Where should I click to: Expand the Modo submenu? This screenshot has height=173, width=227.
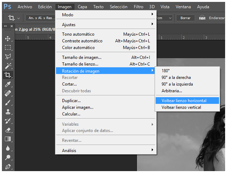click(106, 15)
